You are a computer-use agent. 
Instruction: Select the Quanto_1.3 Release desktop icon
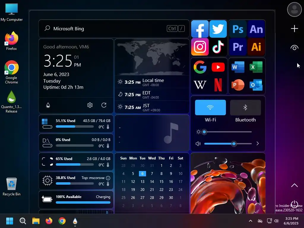pyautogui.click(x=12, y=102)
